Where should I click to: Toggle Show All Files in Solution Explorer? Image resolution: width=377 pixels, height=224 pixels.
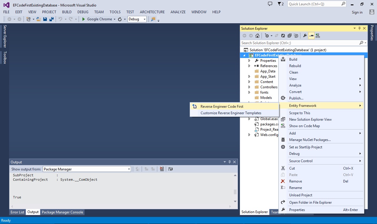click(x=296, y=36)
